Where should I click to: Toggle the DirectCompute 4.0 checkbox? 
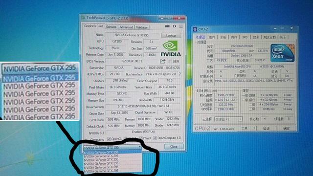click(155, 138)
